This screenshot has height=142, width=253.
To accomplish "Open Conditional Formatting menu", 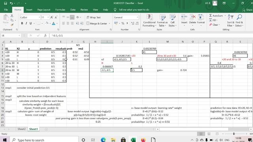I will 149,21.
